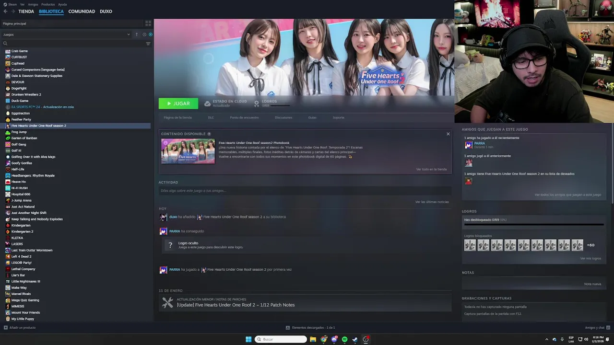Click the taskbar Buscar search box
The width and height of the screenshot is (614, 345).
[x=281, y=339]
